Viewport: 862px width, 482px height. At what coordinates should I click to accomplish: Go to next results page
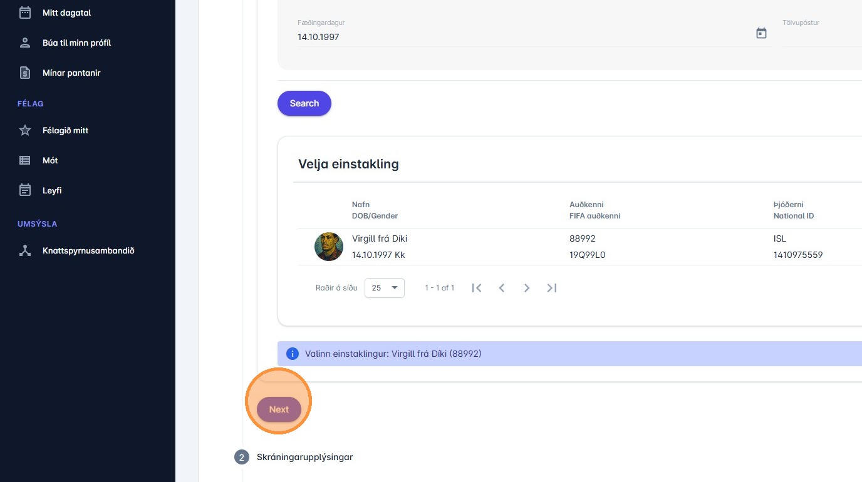[527, 288]
